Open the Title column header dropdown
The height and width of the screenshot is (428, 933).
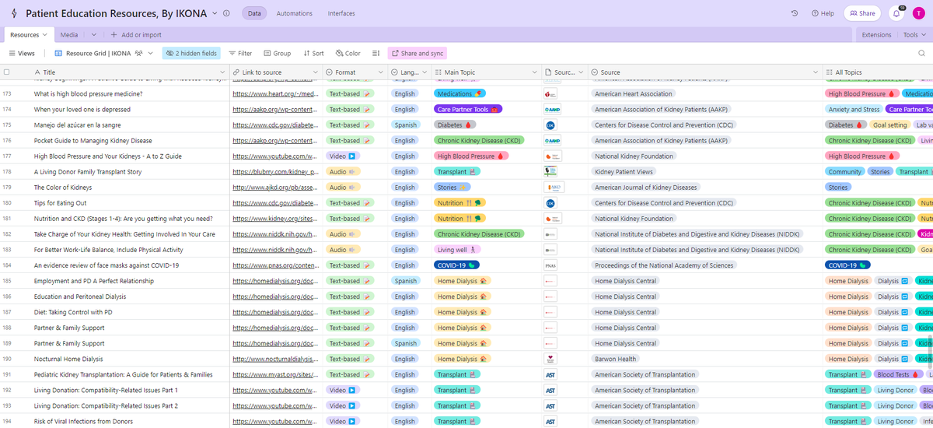coord(222,72)
